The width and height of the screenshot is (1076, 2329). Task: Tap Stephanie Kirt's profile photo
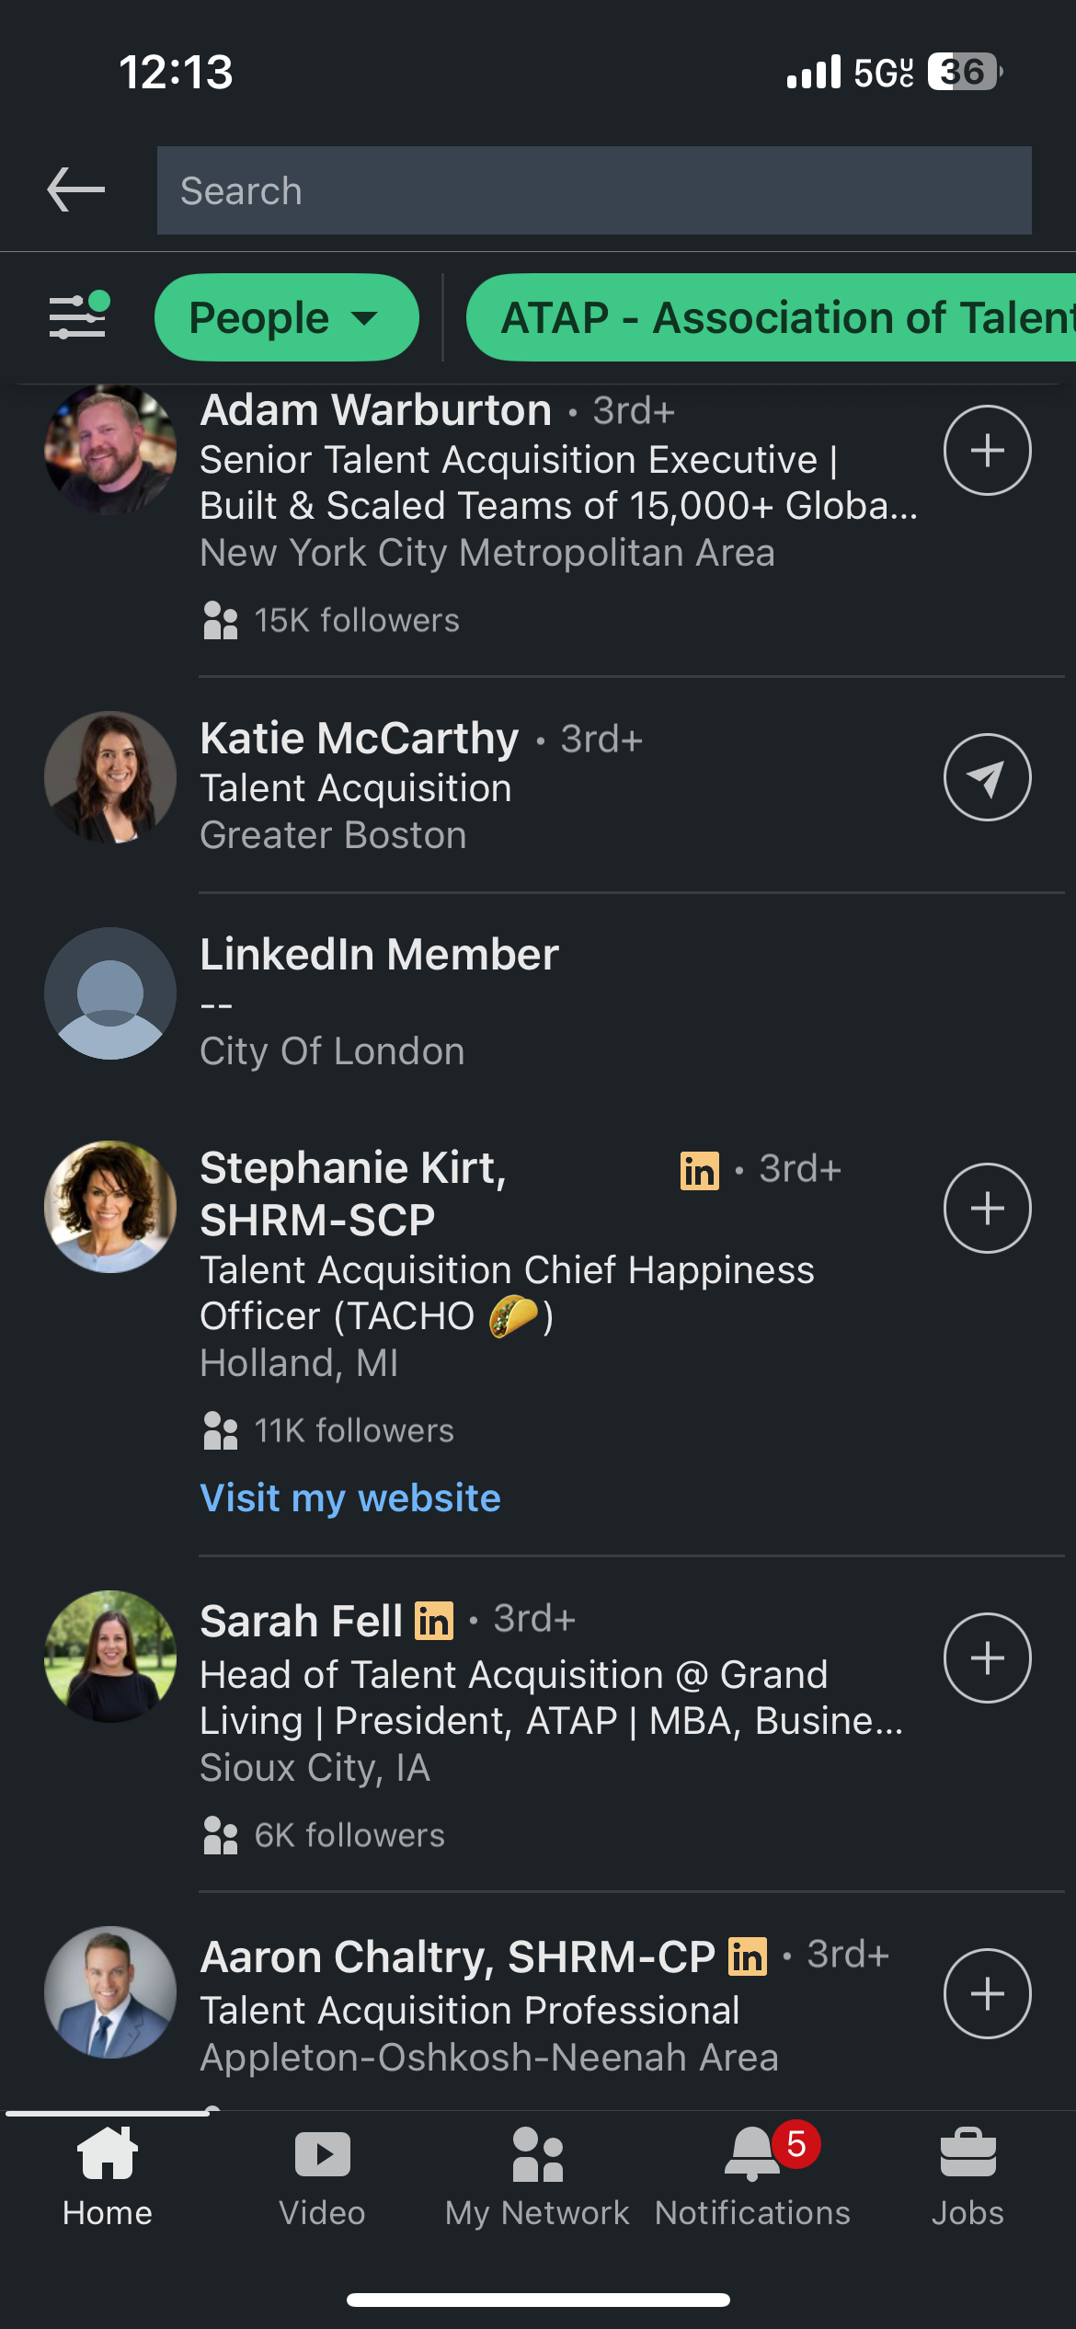pos(110,1207)
